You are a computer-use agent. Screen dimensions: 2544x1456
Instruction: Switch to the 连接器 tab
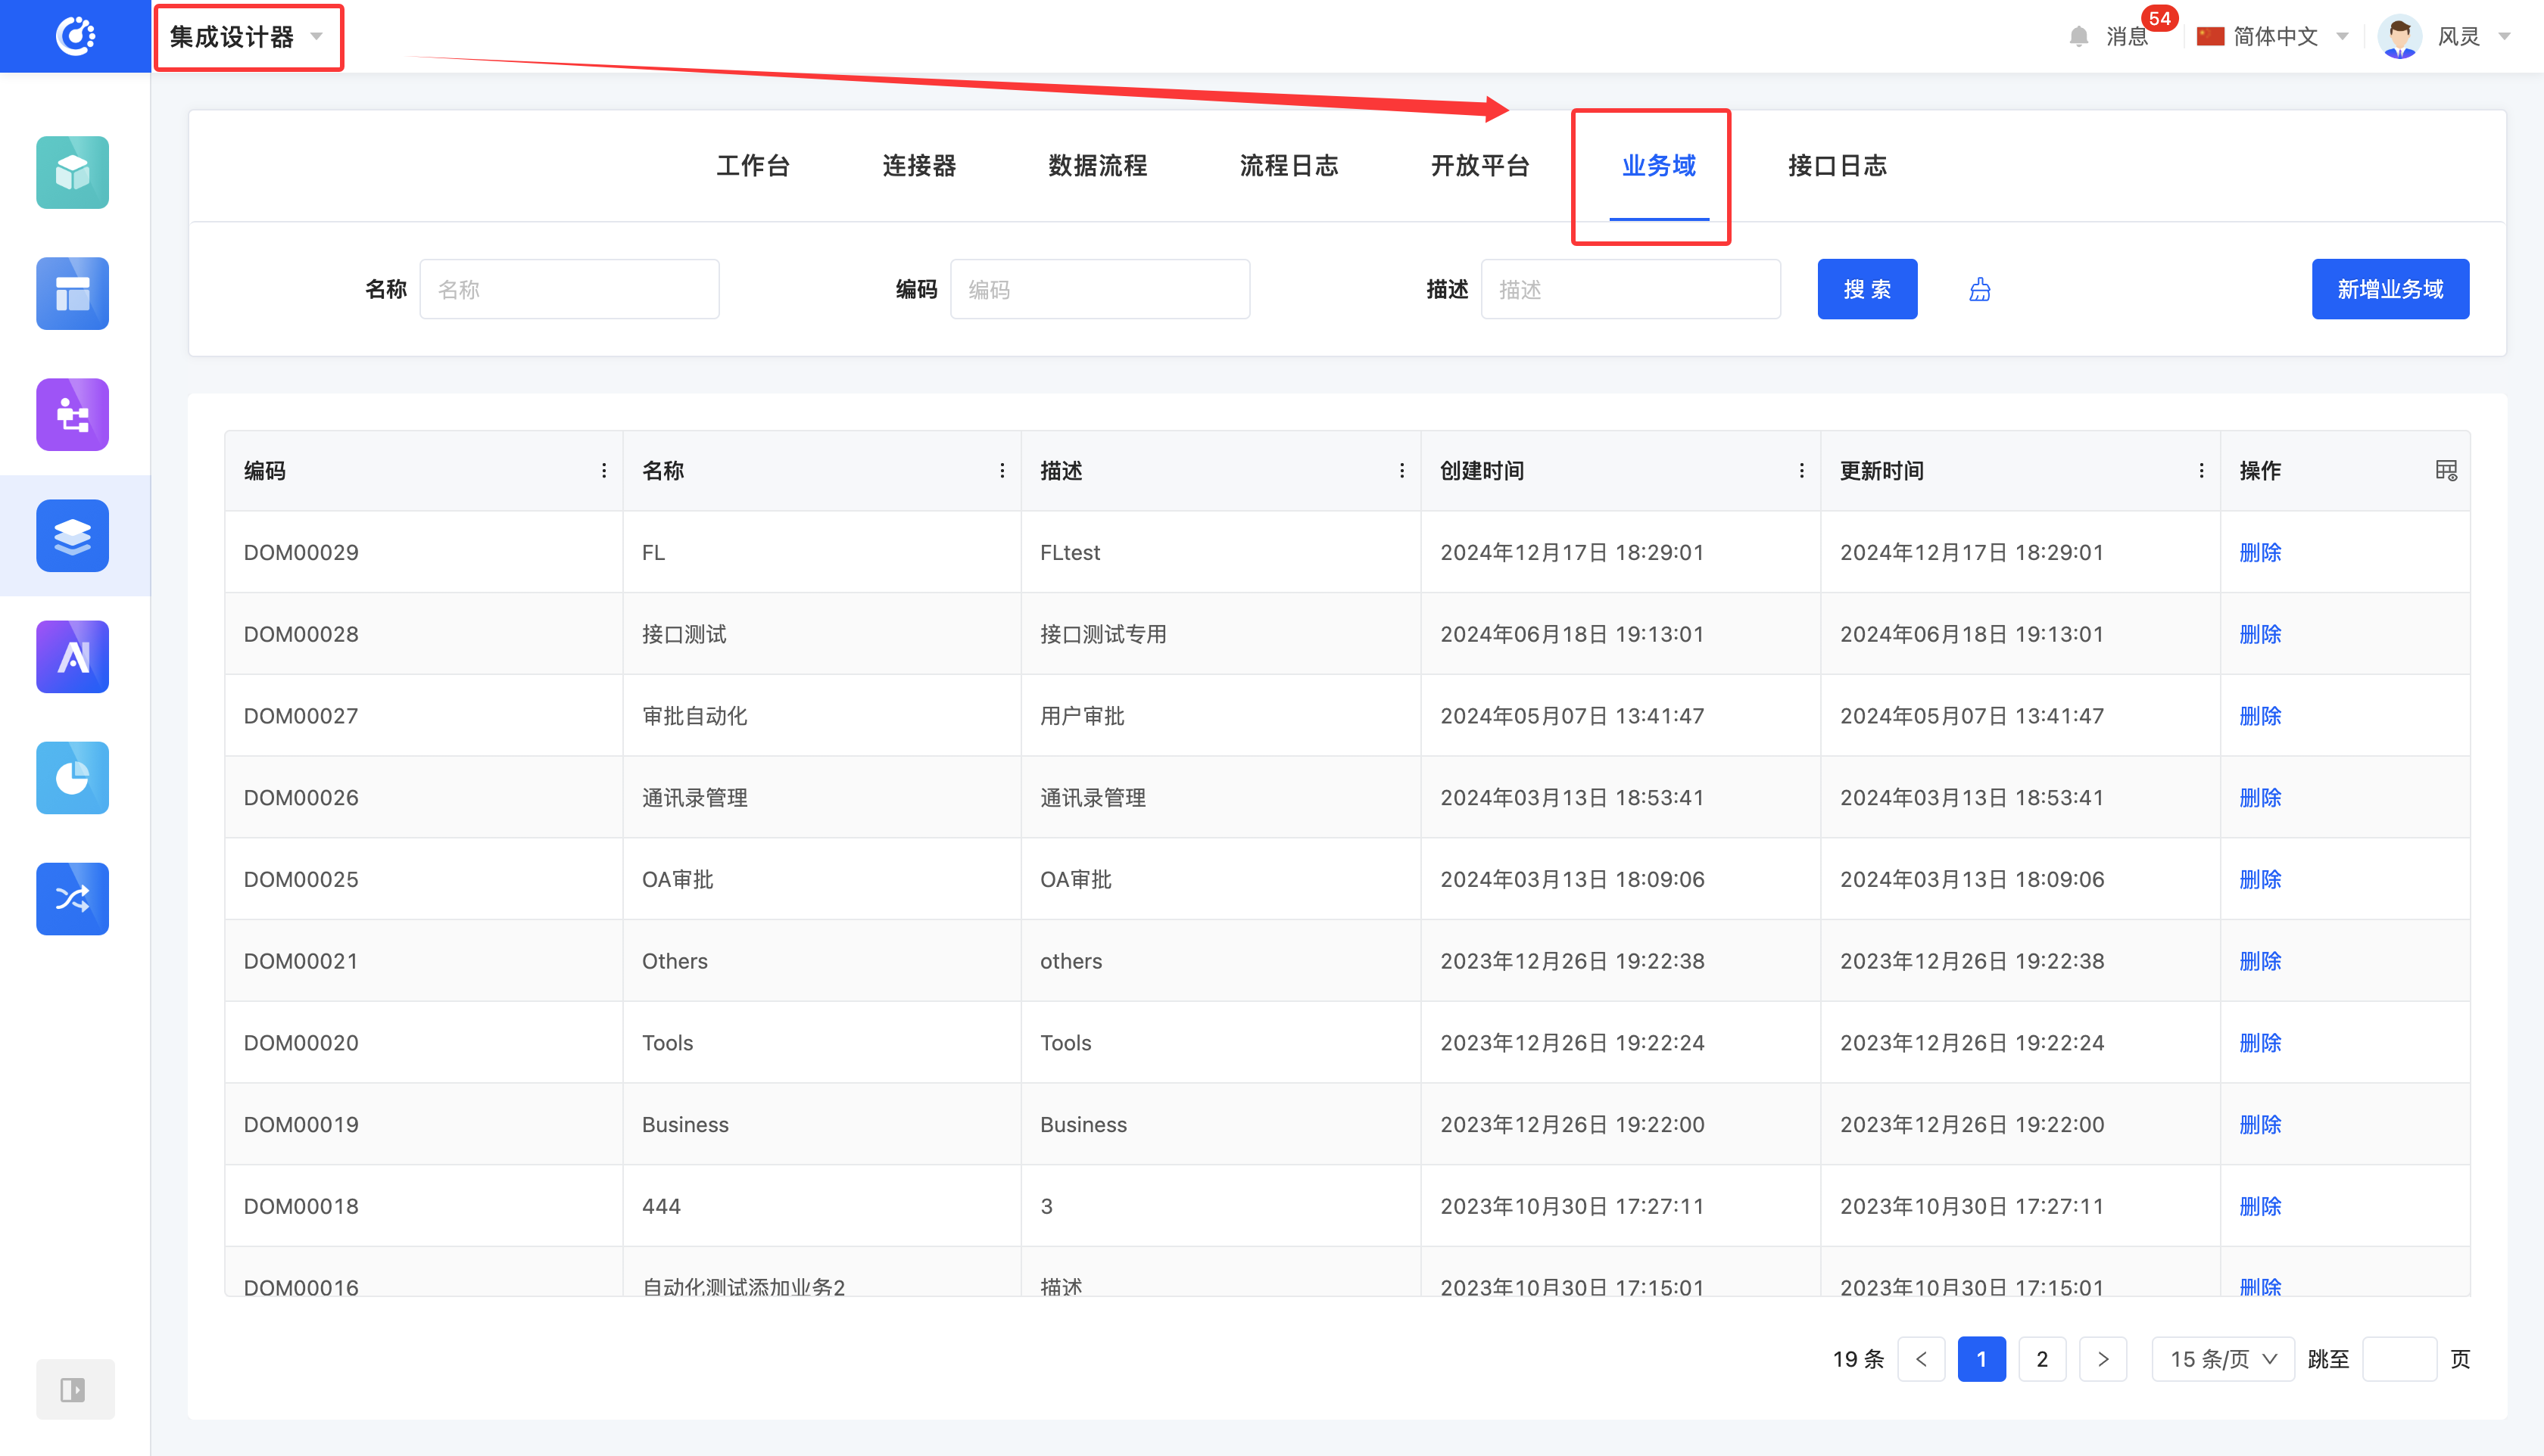918,165
